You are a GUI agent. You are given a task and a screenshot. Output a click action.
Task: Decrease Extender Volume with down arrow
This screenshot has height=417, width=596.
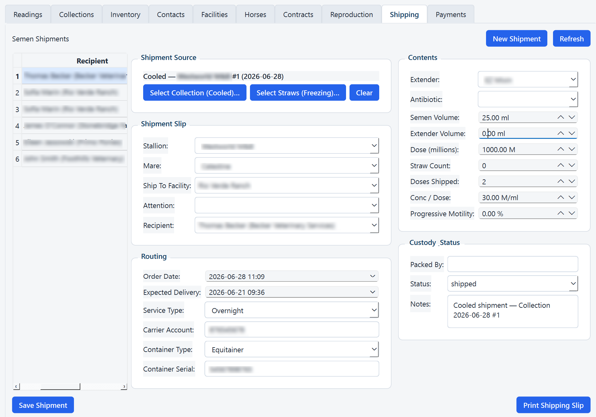(572, 134)
